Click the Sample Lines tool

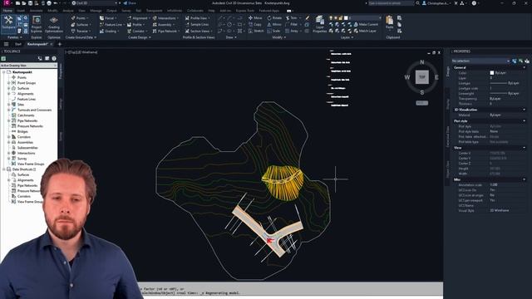pyautogui.click(x=197, y=24)
